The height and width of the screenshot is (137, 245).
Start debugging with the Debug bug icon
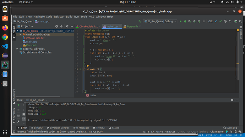(x=185, y=21)
